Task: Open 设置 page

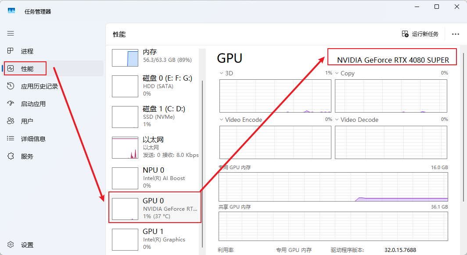Action: click(x=53, y=245)
